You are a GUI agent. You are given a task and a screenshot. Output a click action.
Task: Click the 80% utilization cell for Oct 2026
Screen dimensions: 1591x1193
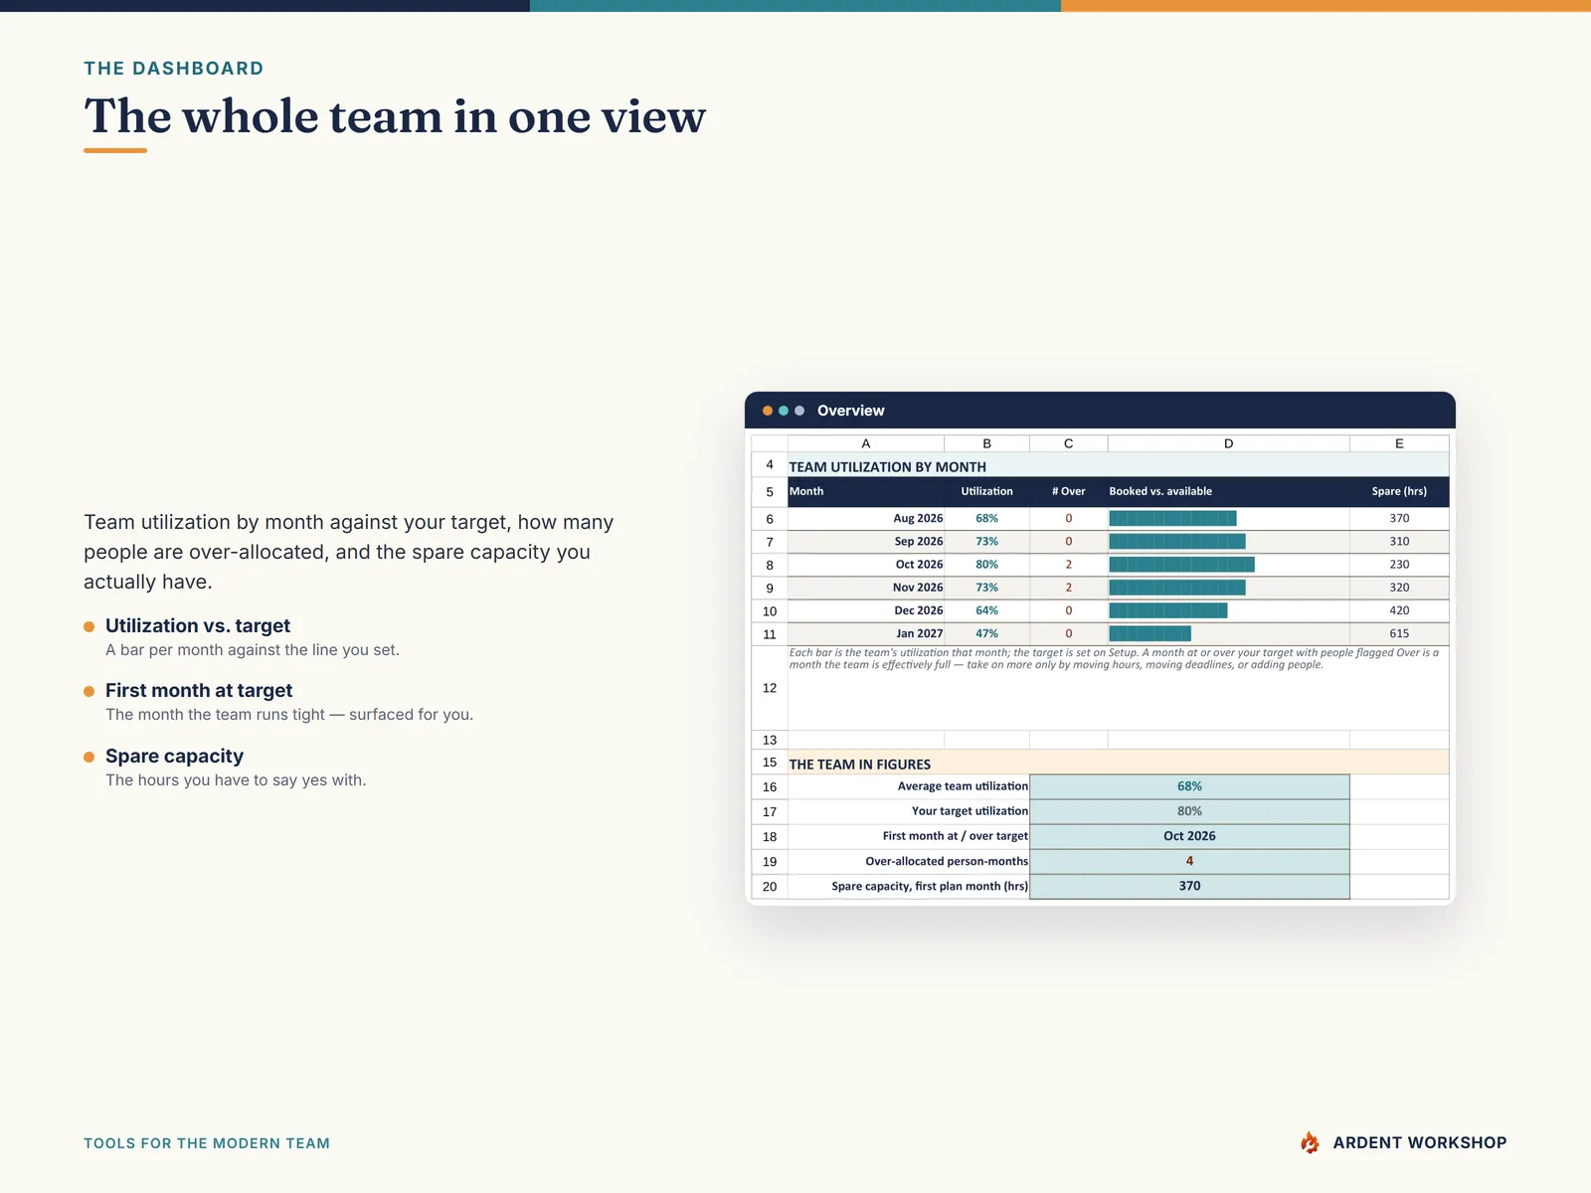click(x=986, y=565)
